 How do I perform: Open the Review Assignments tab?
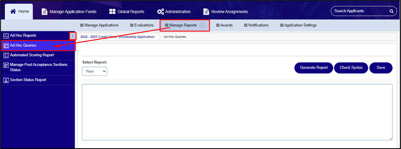point(226,12)
